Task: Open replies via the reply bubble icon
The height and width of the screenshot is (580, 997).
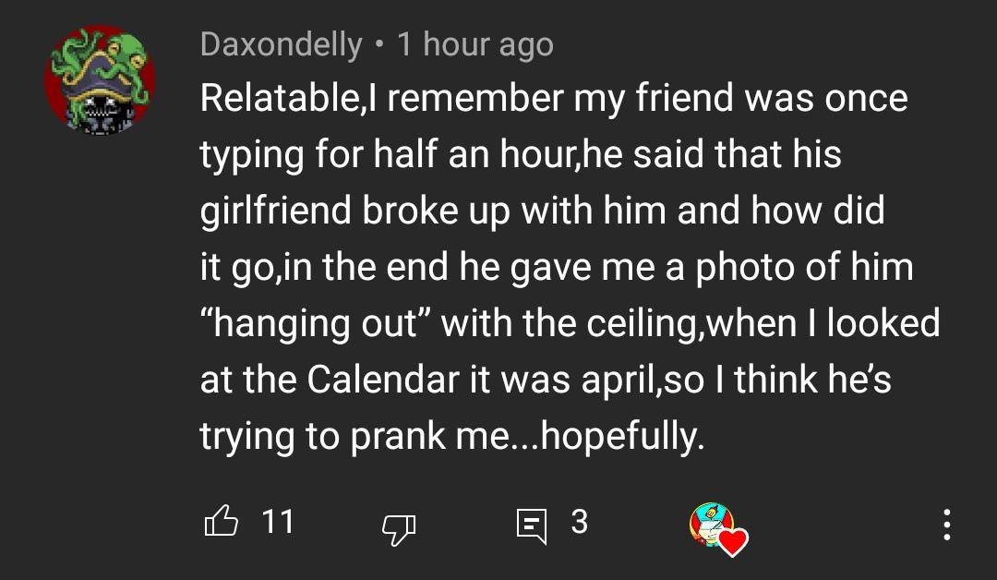Action: 531,523
